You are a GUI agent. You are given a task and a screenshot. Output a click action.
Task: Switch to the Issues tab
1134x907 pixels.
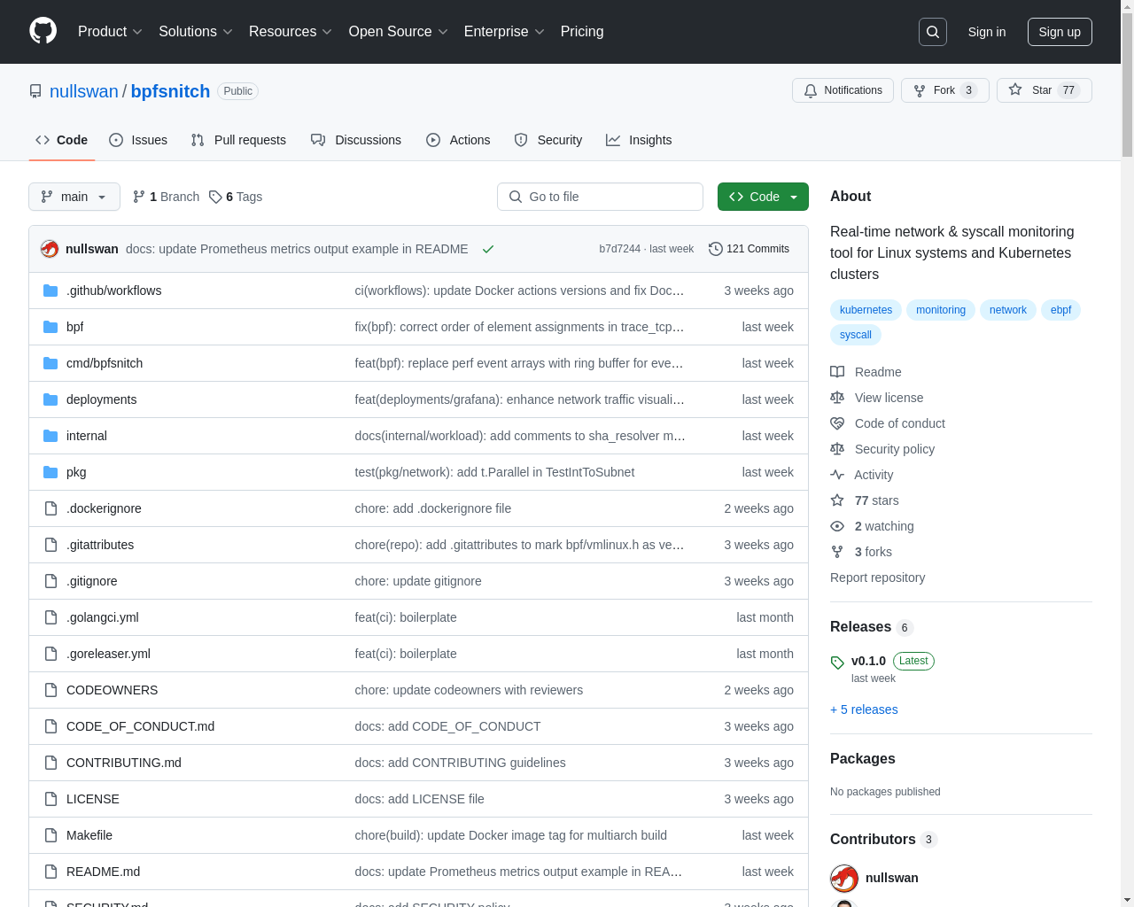(x=138, y=140)
